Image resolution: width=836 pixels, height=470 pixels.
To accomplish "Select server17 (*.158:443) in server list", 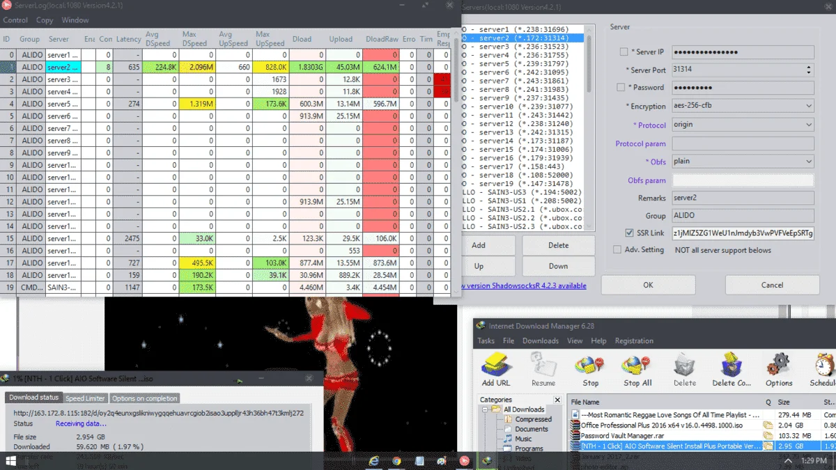I will [522, 166].
